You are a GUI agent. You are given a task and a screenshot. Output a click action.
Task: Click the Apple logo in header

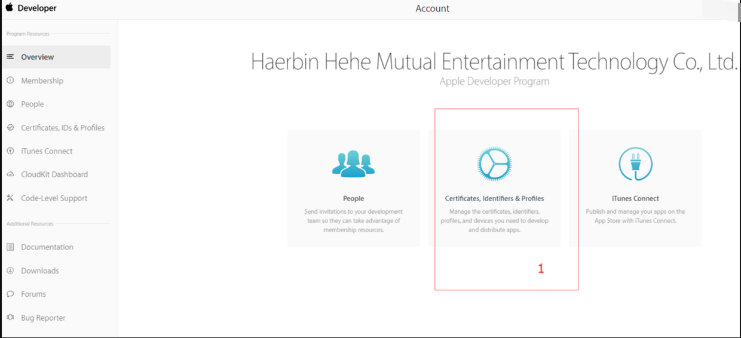tap(9, 8)
